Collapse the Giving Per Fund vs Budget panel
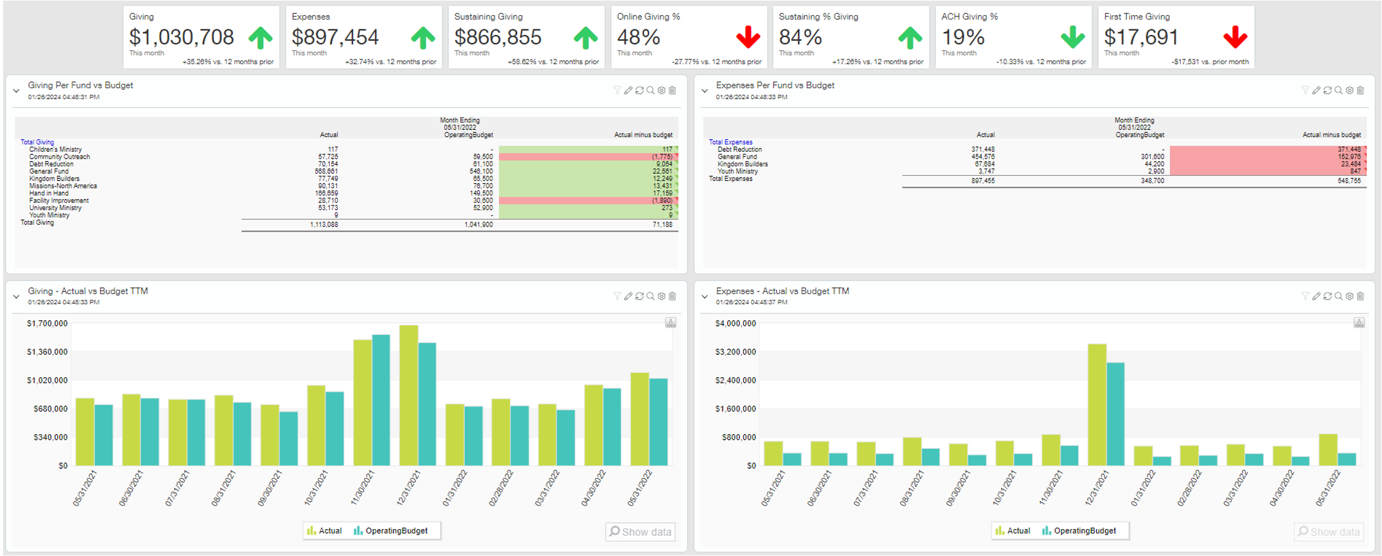Image resolution: width=1382 pixels, height=556 pixels. [17, 91]
